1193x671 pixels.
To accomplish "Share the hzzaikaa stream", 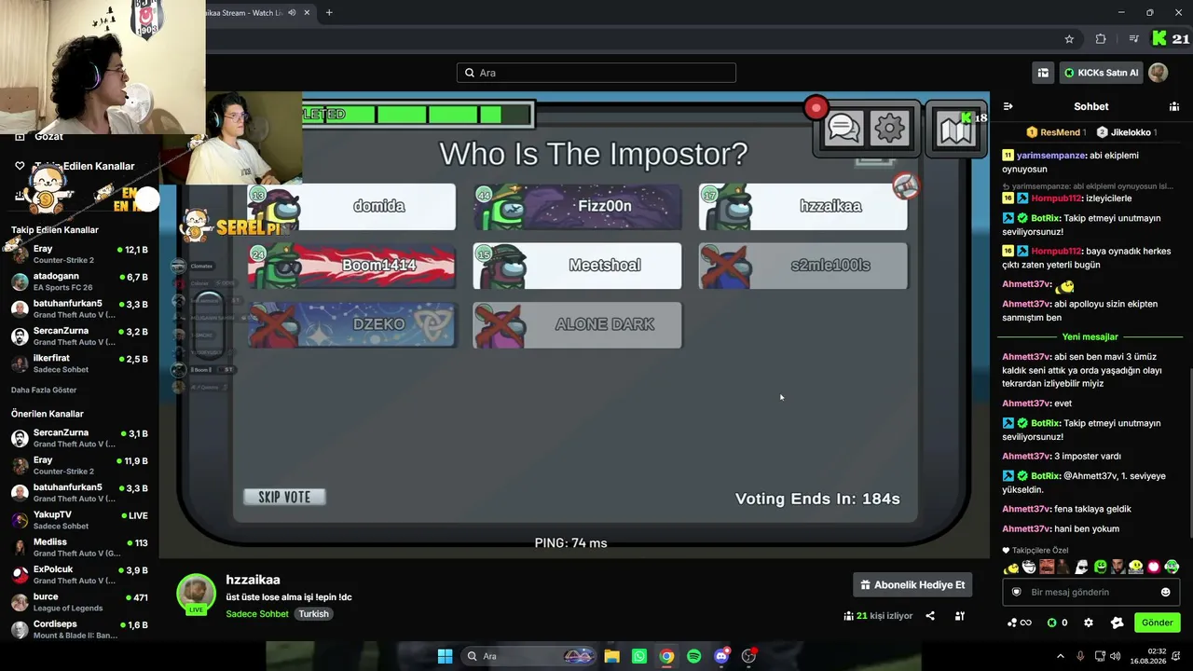I will coord(930,616).
